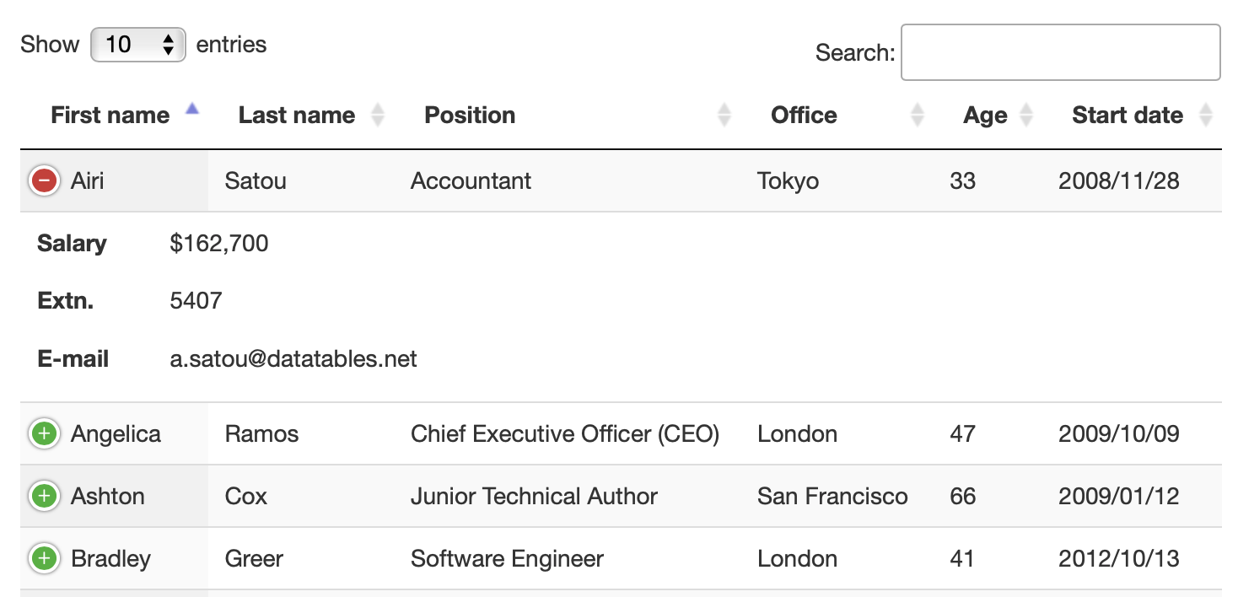Sort table by First name column
The width and height of the screenshot is (1238, 597).
point(110,116)
